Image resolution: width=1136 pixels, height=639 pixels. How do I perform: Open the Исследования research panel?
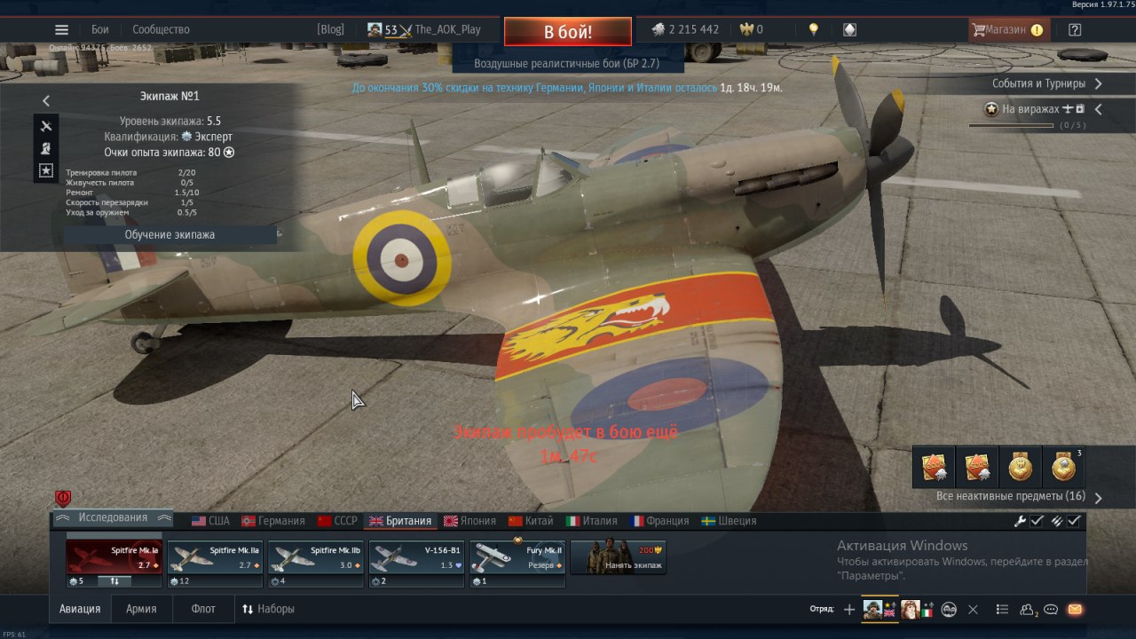coord(114,518)
